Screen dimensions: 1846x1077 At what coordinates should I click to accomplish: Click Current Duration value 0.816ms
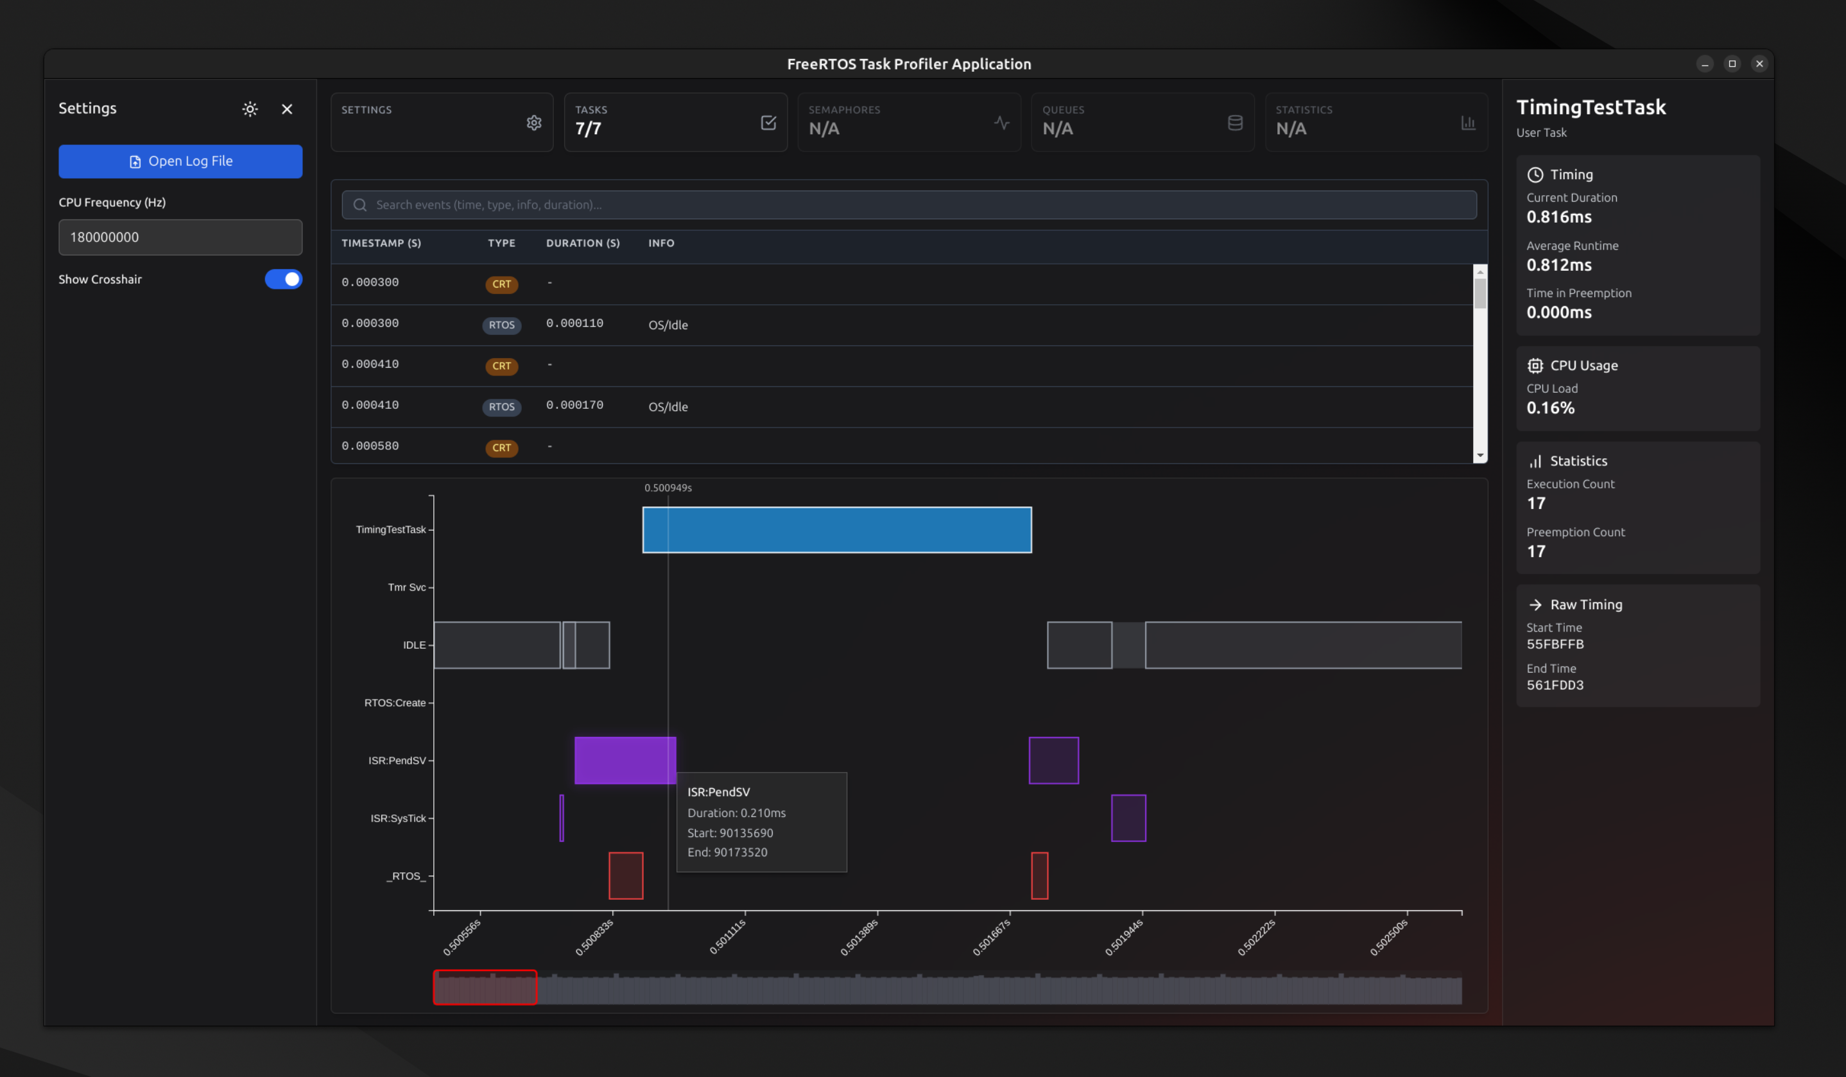click(x=1559, y=218)
